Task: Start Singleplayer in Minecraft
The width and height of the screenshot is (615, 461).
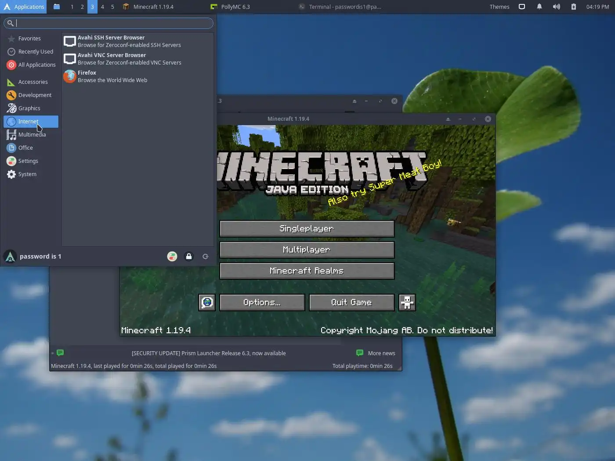Action: coord(307,228)
